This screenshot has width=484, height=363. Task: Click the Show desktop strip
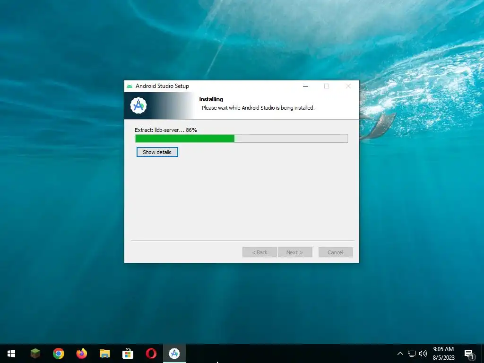tap(483, 354)
